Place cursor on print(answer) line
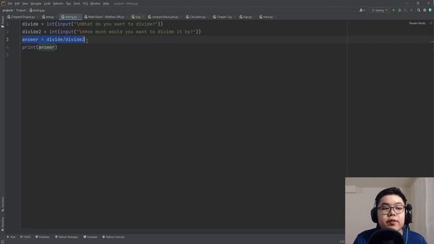The image size is (434, 244). point(39,47)
